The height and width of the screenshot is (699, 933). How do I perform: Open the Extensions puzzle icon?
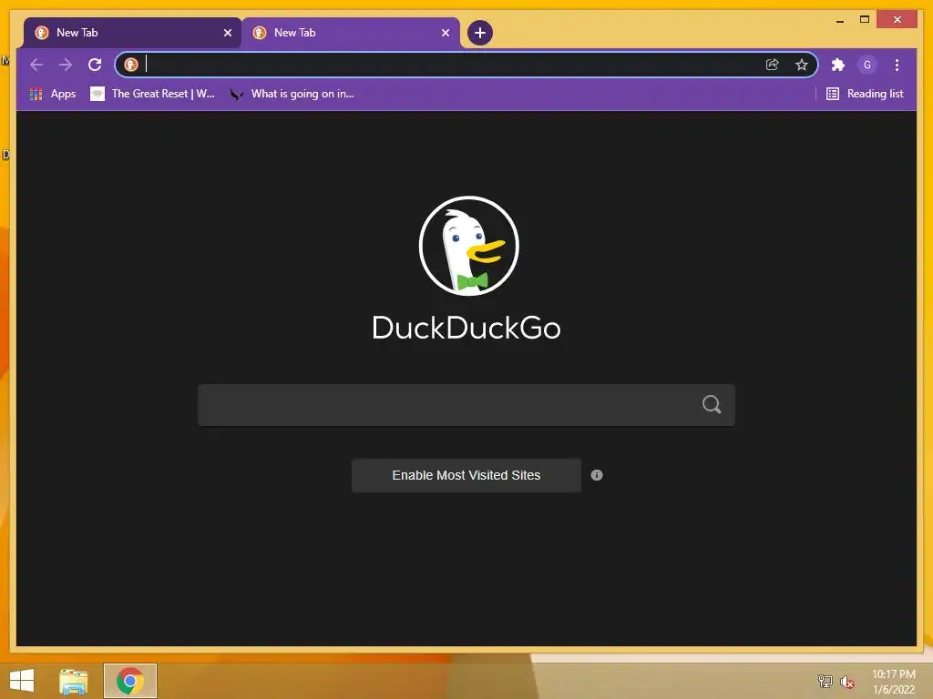tap(838, 65)
